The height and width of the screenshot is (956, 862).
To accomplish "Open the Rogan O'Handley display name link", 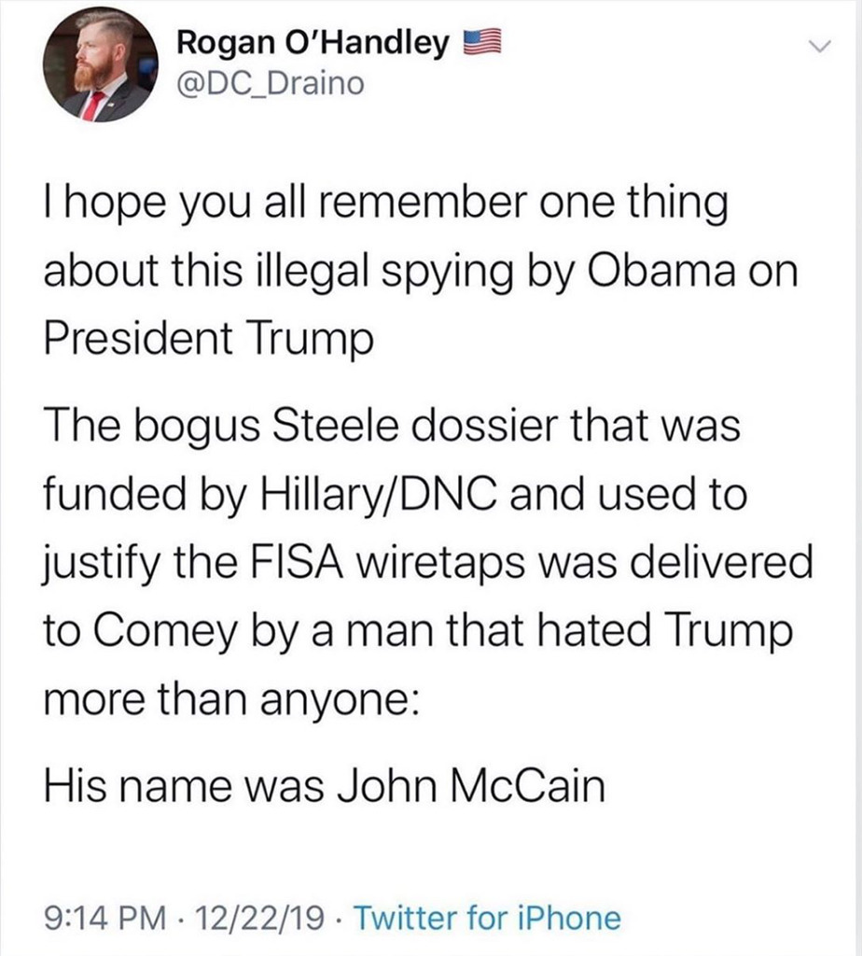I will point(313,45).
